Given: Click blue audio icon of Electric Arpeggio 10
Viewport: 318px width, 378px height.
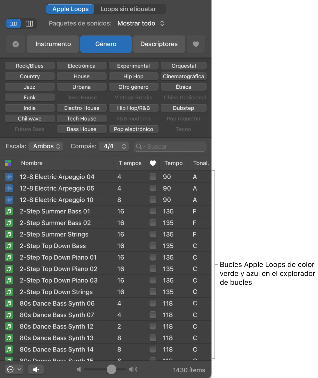Looking at the screenshot, I should click(x=9, y=200).
